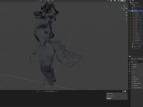The image size is (143, 107).
Task: Switch viewport shading to Material Preview
Action: pyautogui.click(x=124, y=1)
